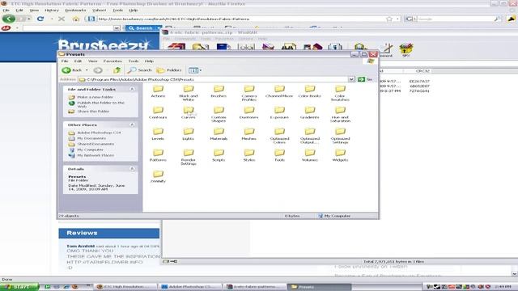Open the Edit menu in Presets window

coord(78,61)
